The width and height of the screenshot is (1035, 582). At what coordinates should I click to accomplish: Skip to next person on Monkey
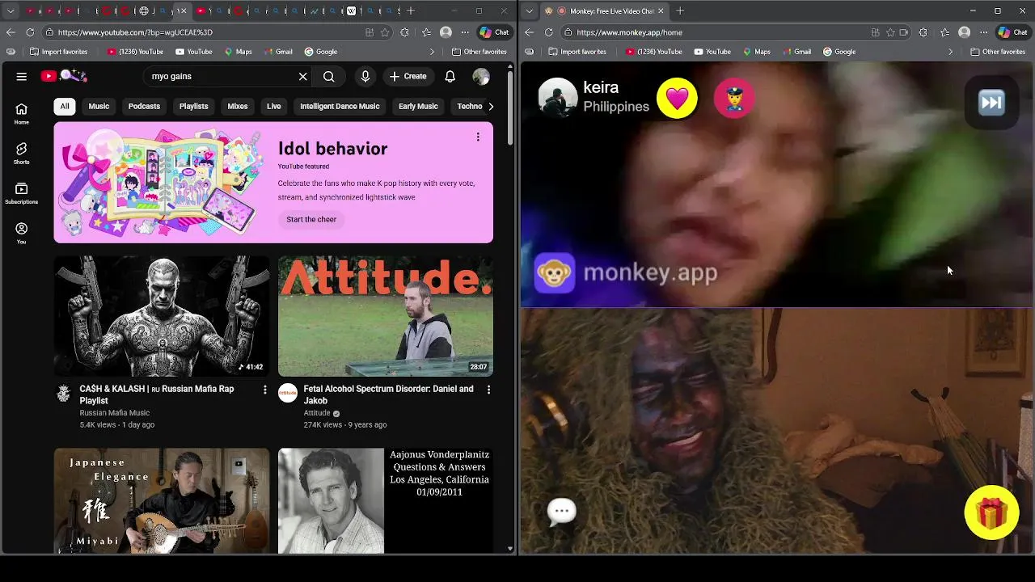point(991,103)
